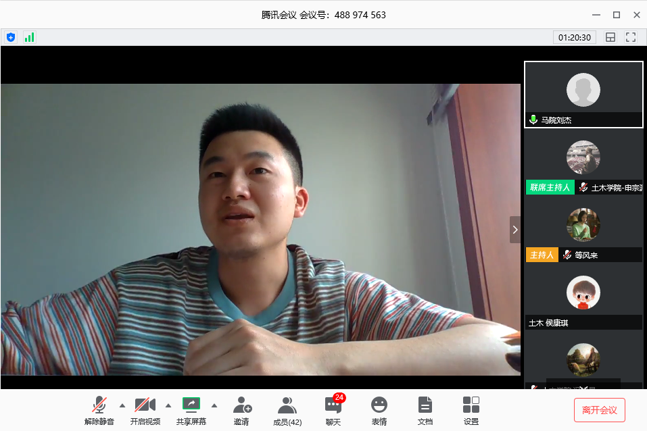Viewport: 647px width, 431px height.
Task: Invite participants via 邀请
Action: [242, 411]
